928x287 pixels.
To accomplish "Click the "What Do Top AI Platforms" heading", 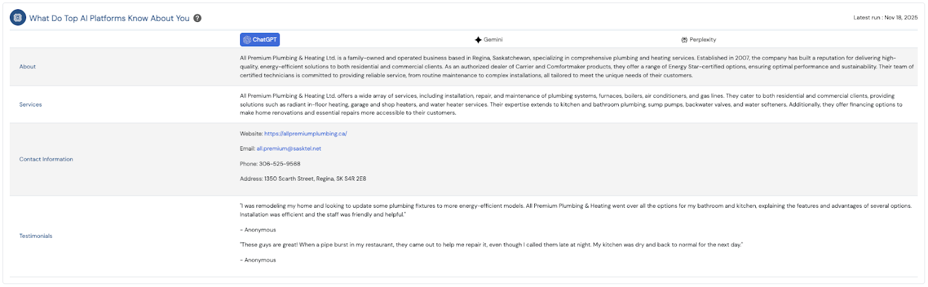I will coord(109,19).
